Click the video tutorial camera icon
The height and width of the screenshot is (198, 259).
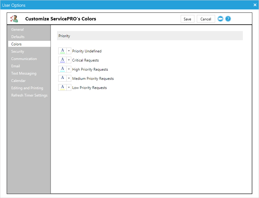click(x=220, y=19)
